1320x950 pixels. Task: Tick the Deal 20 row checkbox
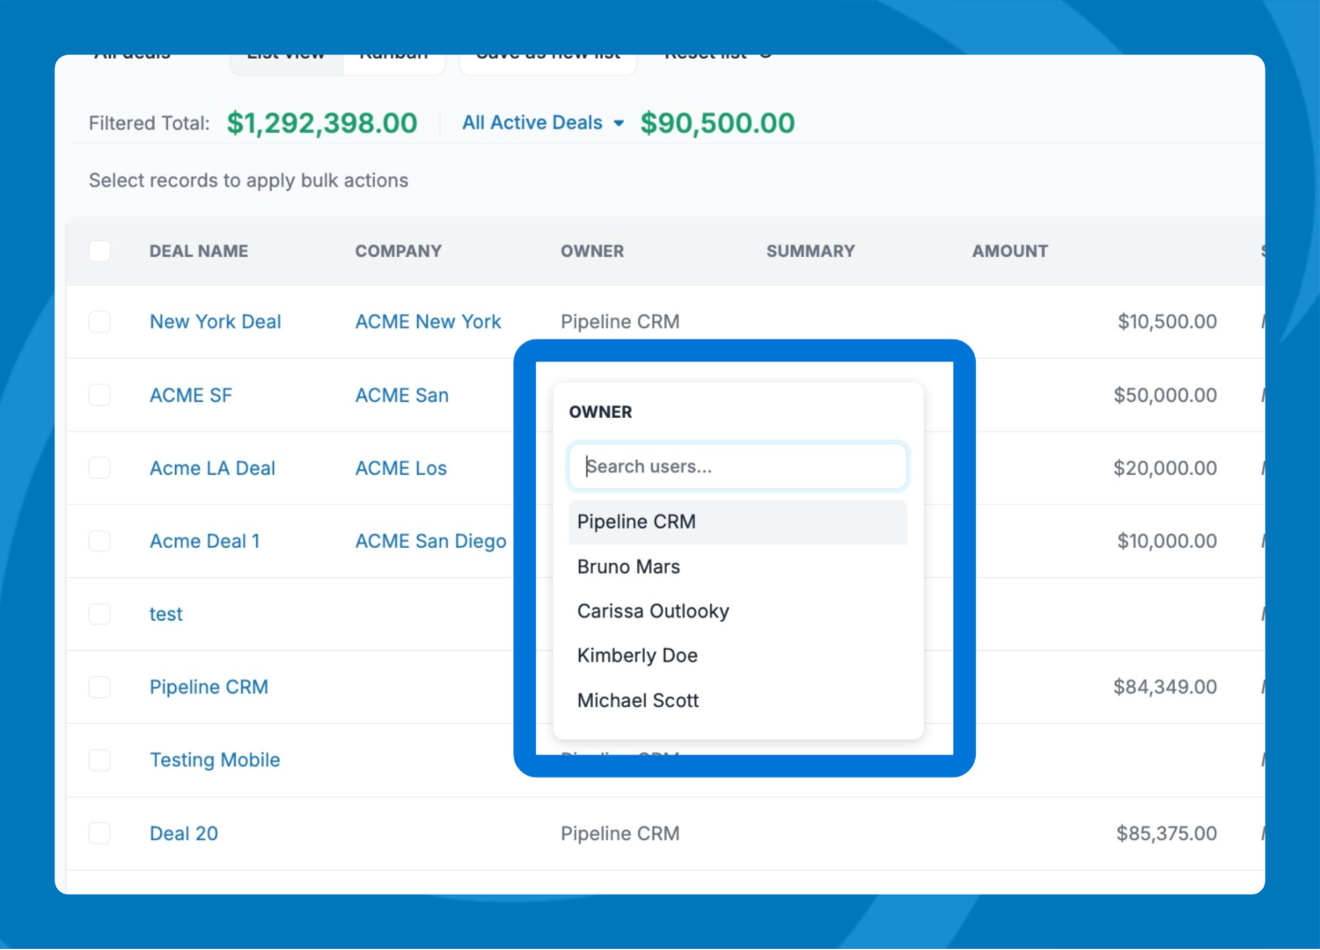99,833
